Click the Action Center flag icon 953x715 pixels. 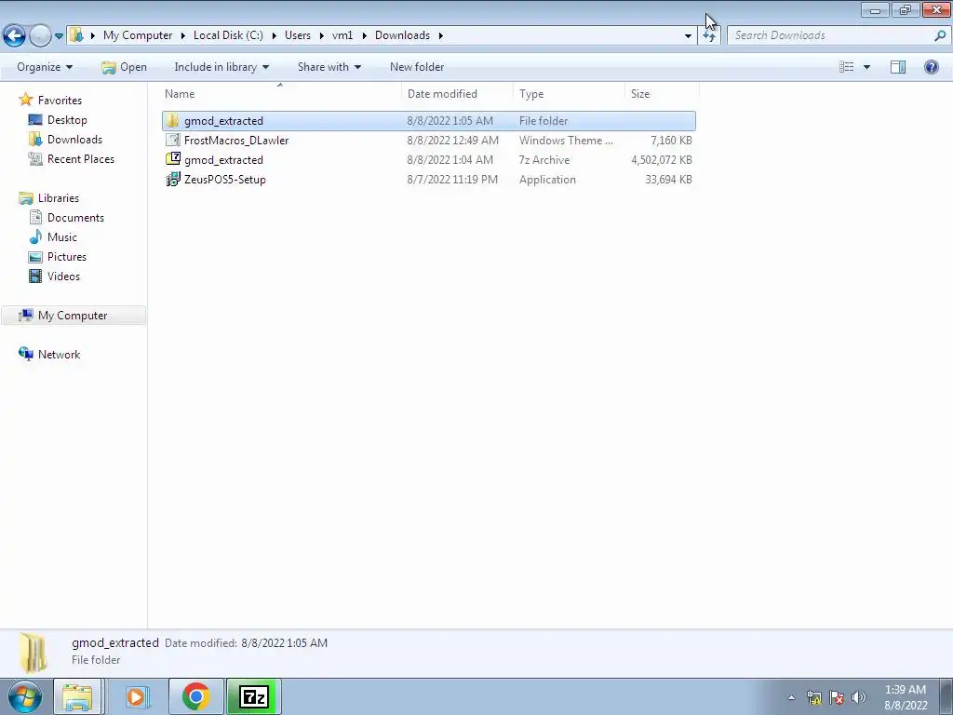tap(837, 697)
